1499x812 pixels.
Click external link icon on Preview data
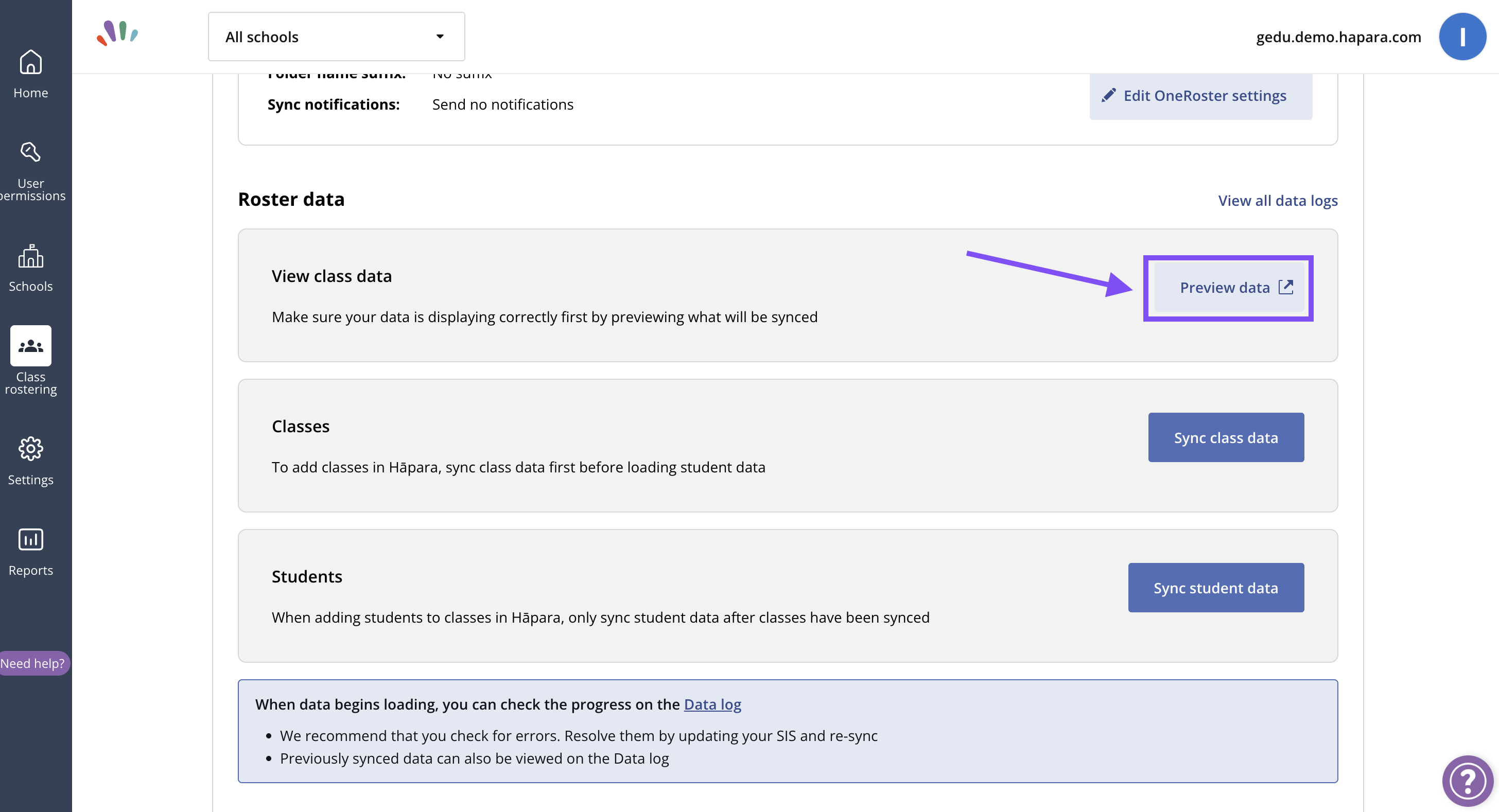click(1285, 287)
